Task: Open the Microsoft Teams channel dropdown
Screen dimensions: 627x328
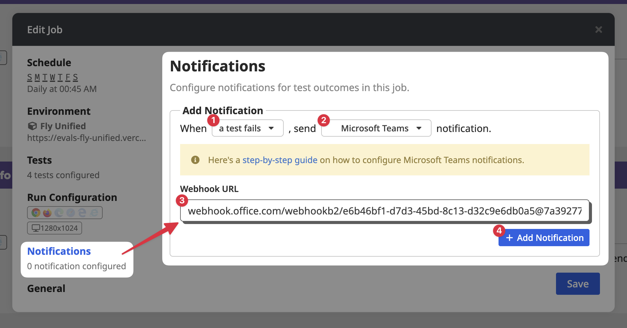Action: click(376, 128)
